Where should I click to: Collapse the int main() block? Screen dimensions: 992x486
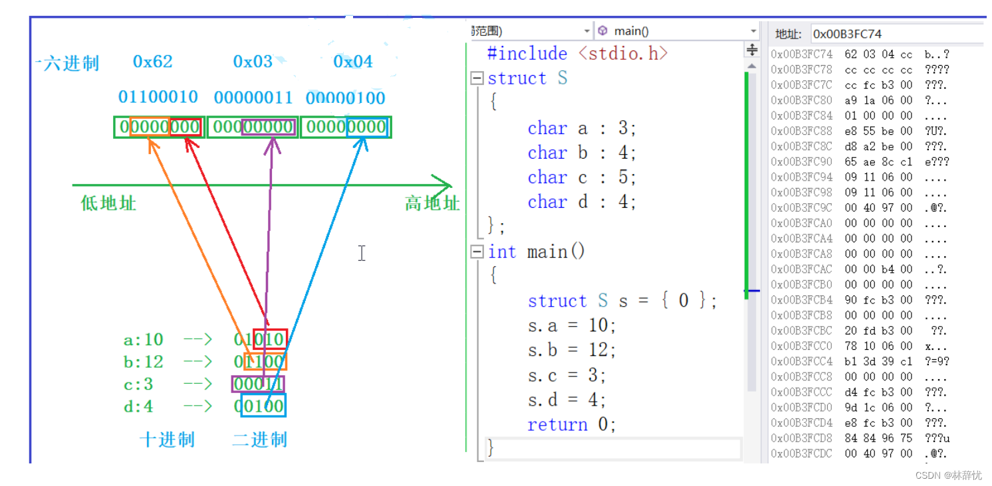(x=476, y=252)
